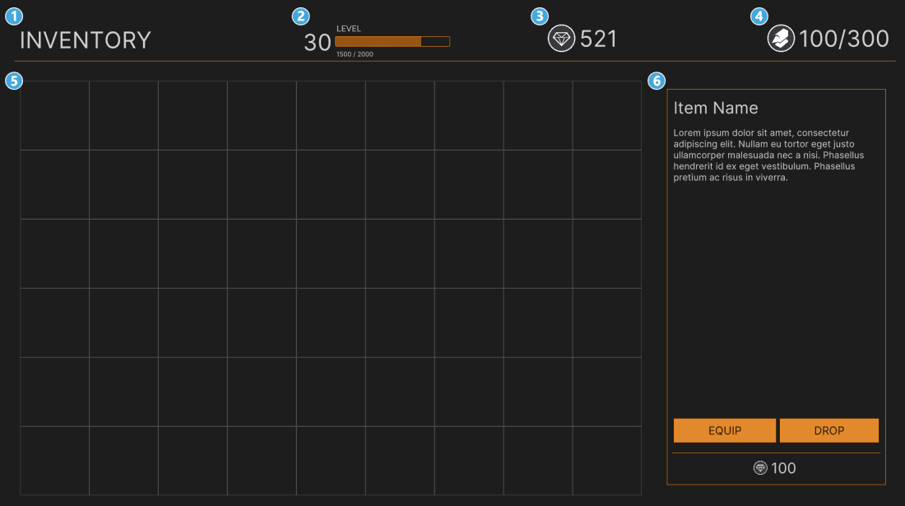905x506 pixels.
Task: Click numbered badge 6 on item panel
Action: [x=656, y=80]
